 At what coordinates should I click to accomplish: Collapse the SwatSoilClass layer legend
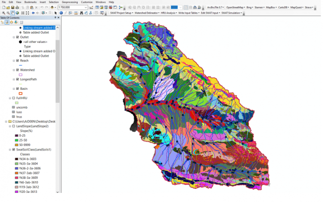10,149
